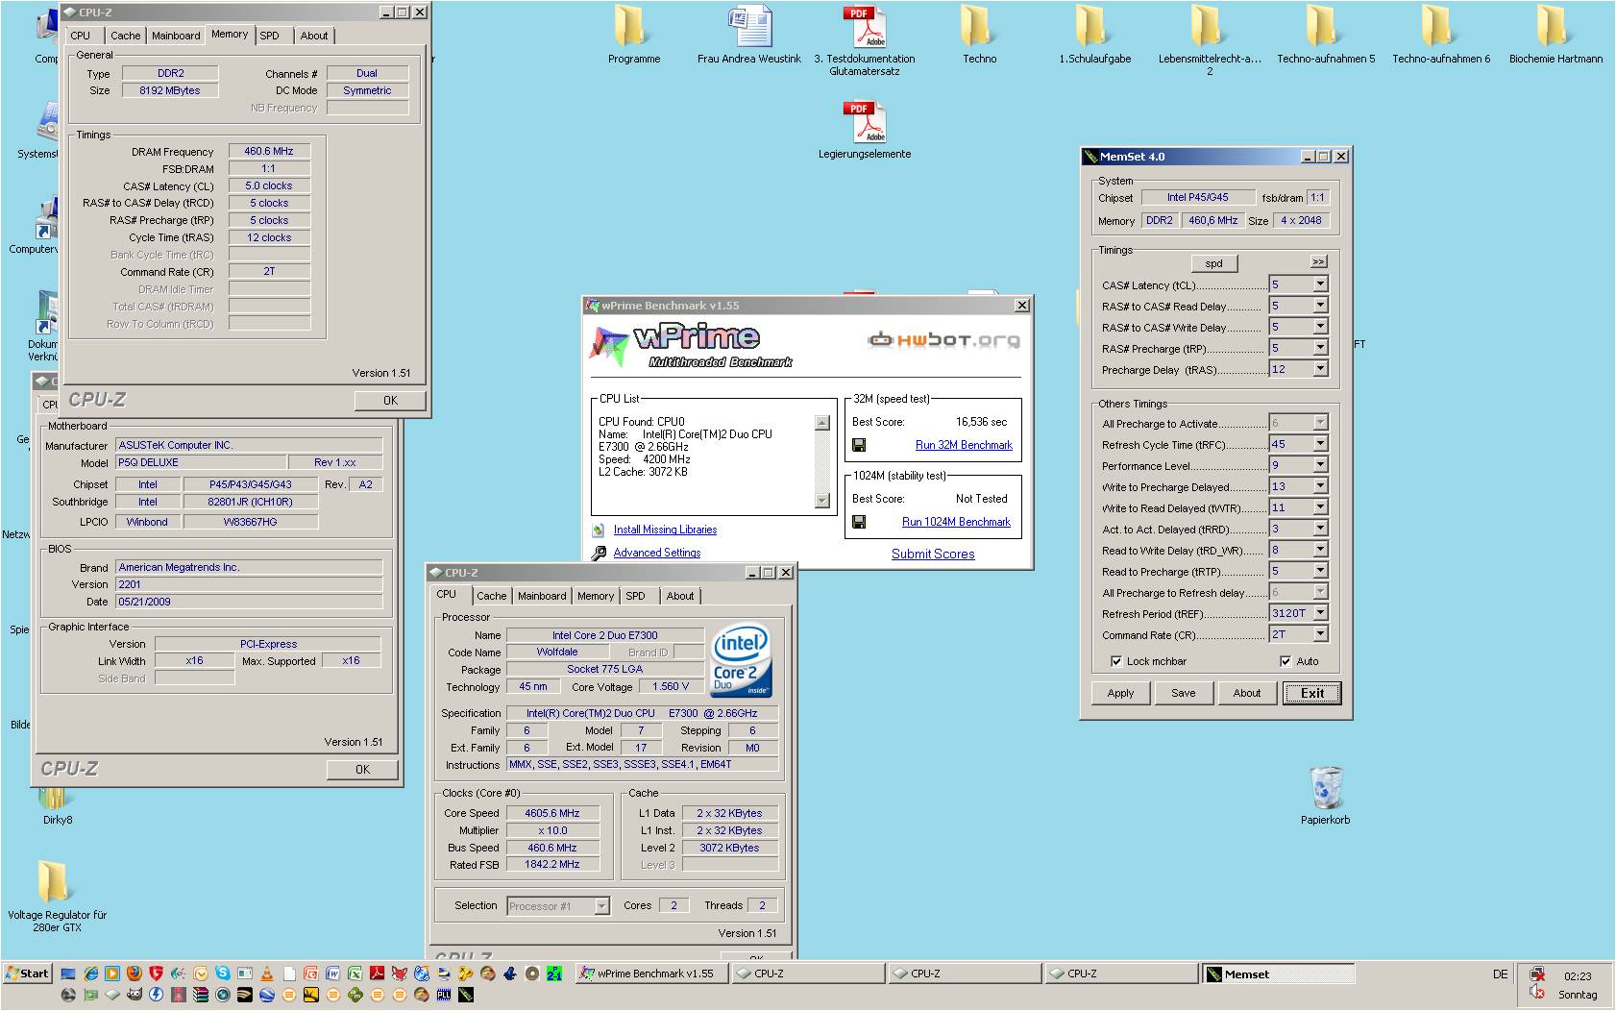
Task: Launch Microsoft Excel from the quick launch bar
Action: 355,974
